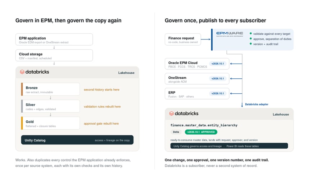Click 'Databricks is a subscriber' caption
This screenshot has height=185, width=309.
coord(211,166)
